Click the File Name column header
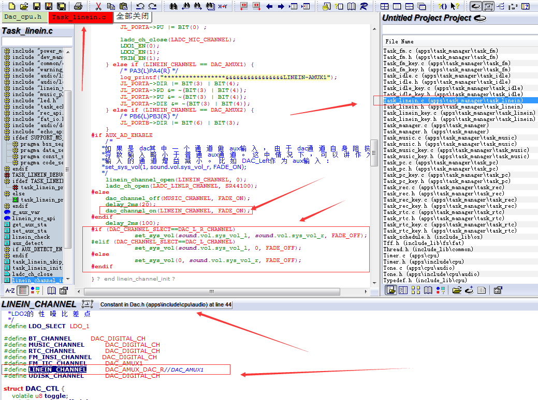 pyautogui.click(x=399, y=41)
